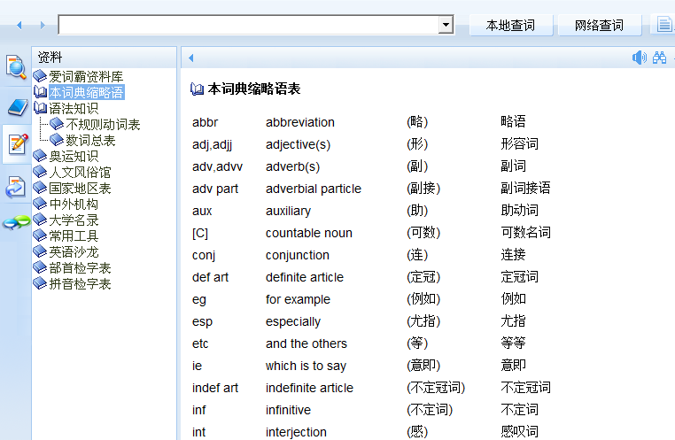The width and height of the screenshot is (675, 440).
Task: Open 不规则动词表 in the tree
Action: pos(103,124)
